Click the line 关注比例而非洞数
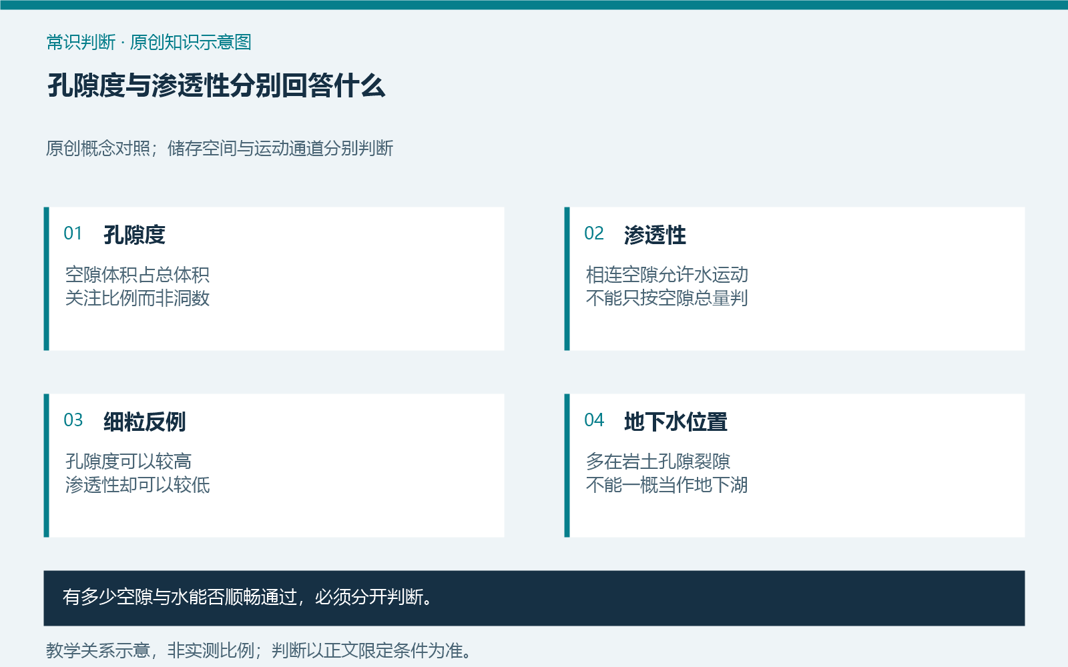Screen dimensions: 1068x667 (x=138, y=297)
